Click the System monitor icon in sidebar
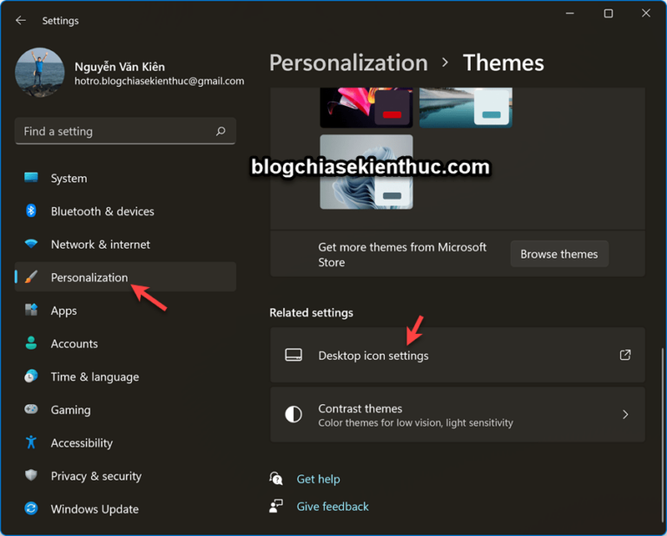This screenshot has width=667, height=536. click(x=31, y=178)
